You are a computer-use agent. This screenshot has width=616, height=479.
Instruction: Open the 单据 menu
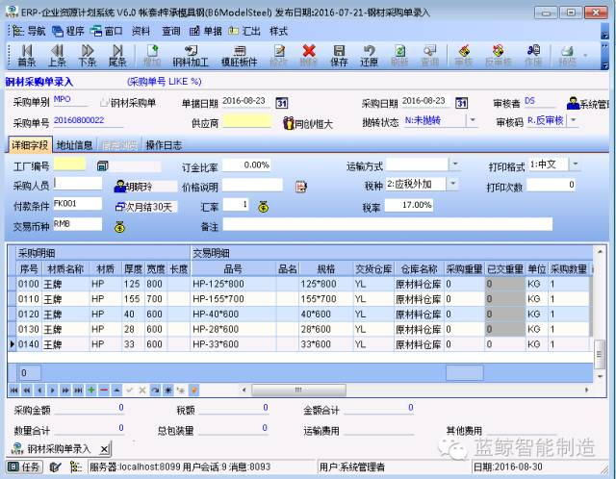[x=205, y=31]
